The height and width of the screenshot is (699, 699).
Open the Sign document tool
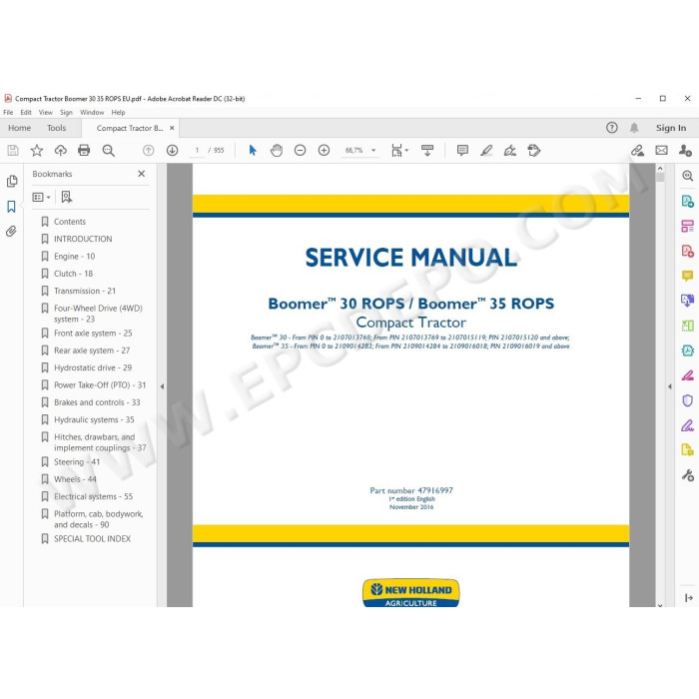point(510,150)
